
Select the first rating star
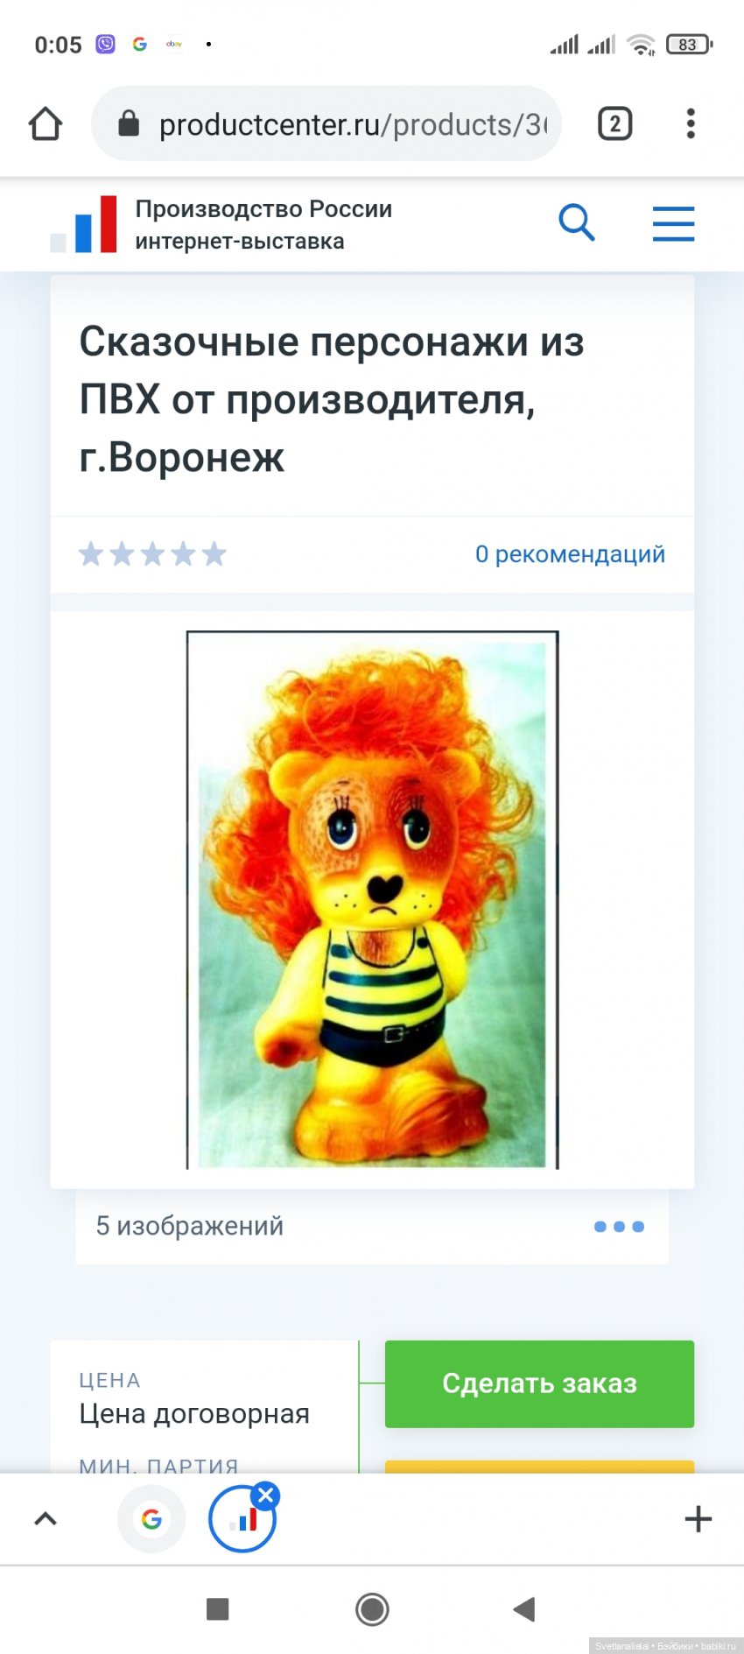[91, 554]
